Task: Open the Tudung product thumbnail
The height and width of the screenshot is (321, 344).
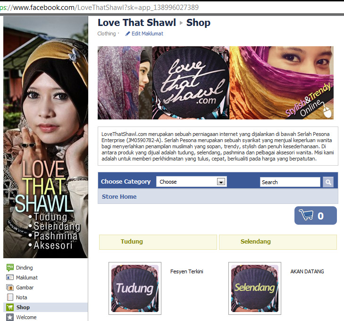Action: [x=135, y=288]
